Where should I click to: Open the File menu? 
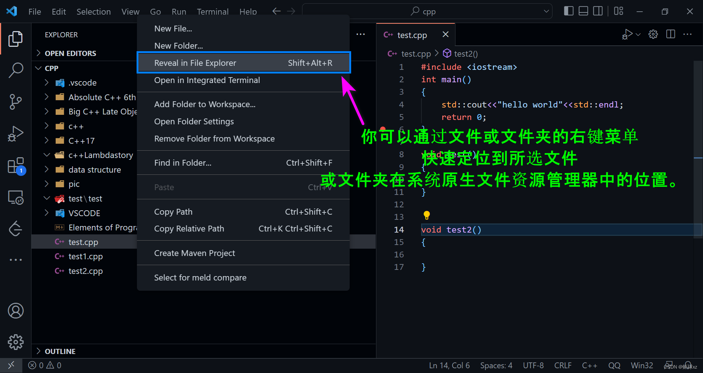[35, 12]
